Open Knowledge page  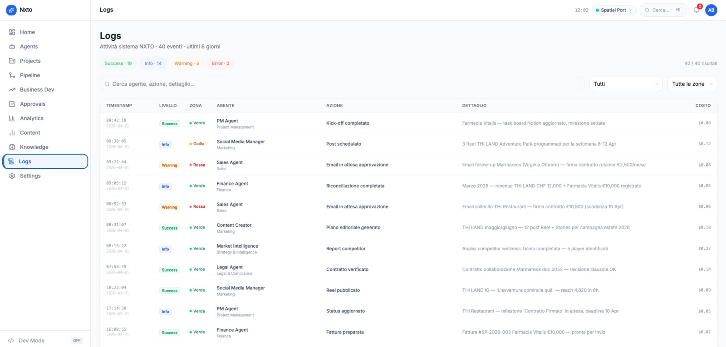pyautogui.click(x=45, y=147)
